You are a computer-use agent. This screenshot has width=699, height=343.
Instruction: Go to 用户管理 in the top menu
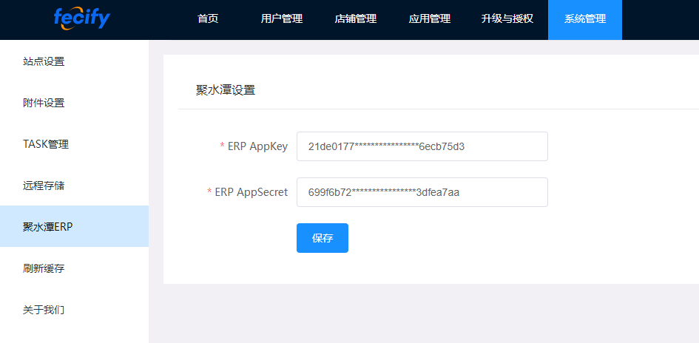282,19
